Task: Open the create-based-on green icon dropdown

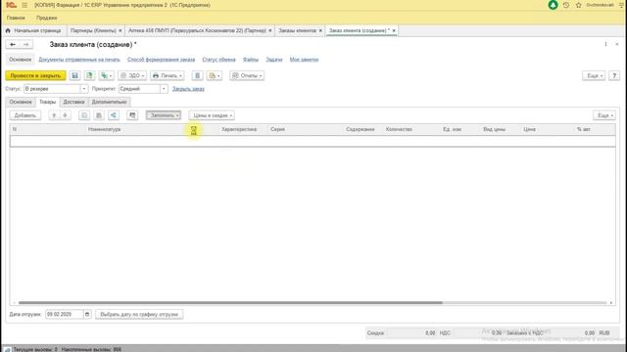Action: click(107, 75)
